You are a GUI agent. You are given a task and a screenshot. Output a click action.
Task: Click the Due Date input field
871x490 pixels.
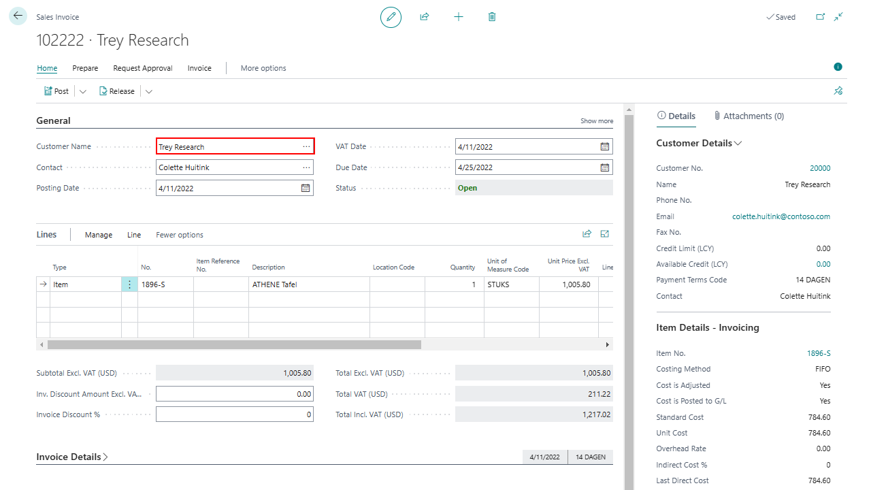(534, 167)
